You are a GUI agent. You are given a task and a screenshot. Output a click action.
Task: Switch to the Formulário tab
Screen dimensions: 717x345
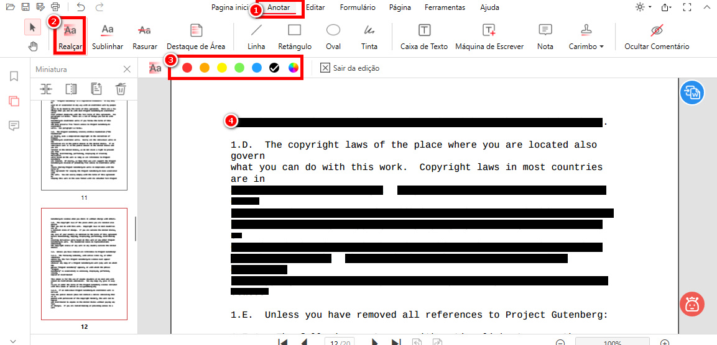pos(358,7)
